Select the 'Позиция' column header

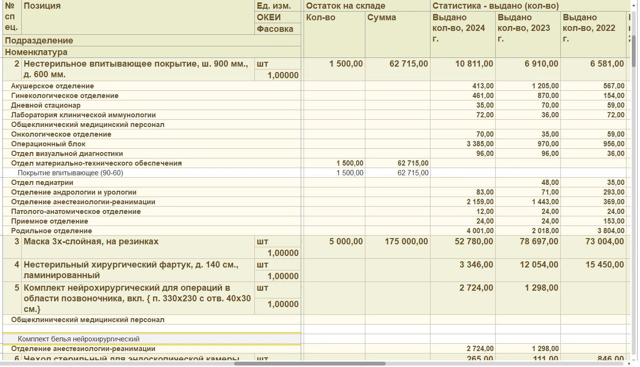pos(138,17)
